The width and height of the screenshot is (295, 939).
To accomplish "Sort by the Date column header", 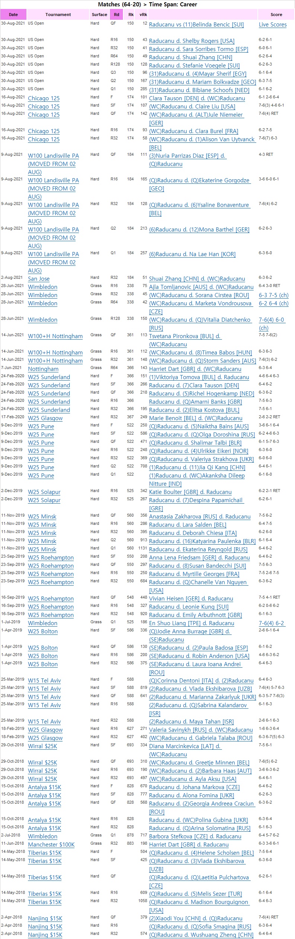I will click(13, 15).
